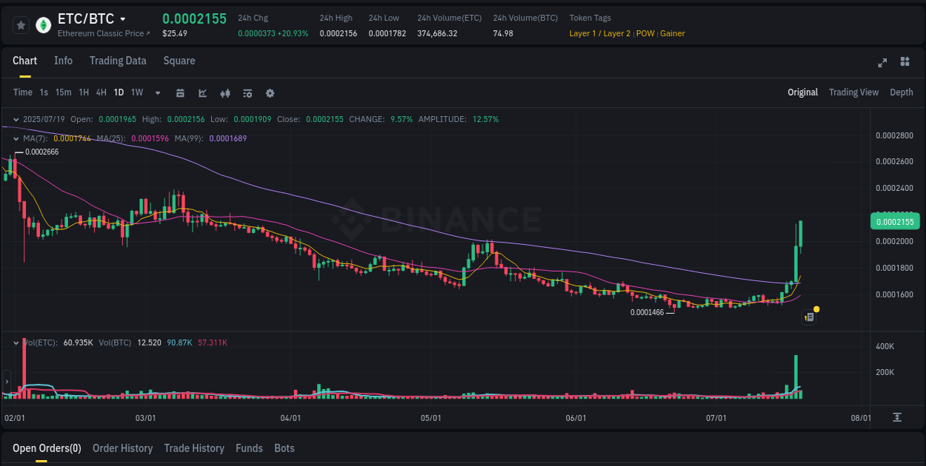Expand the chart to fullscreen
926x466 pixels.
[882, 63]
